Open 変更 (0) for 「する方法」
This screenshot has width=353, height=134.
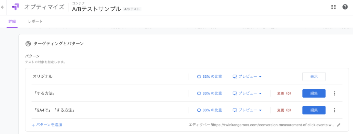(284, 93)
